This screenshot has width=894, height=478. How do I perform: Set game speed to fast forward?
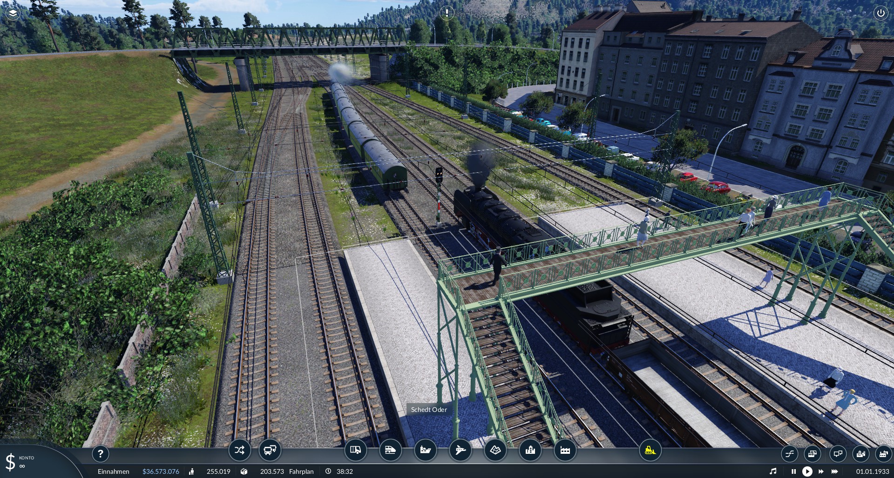coord(821,471)
